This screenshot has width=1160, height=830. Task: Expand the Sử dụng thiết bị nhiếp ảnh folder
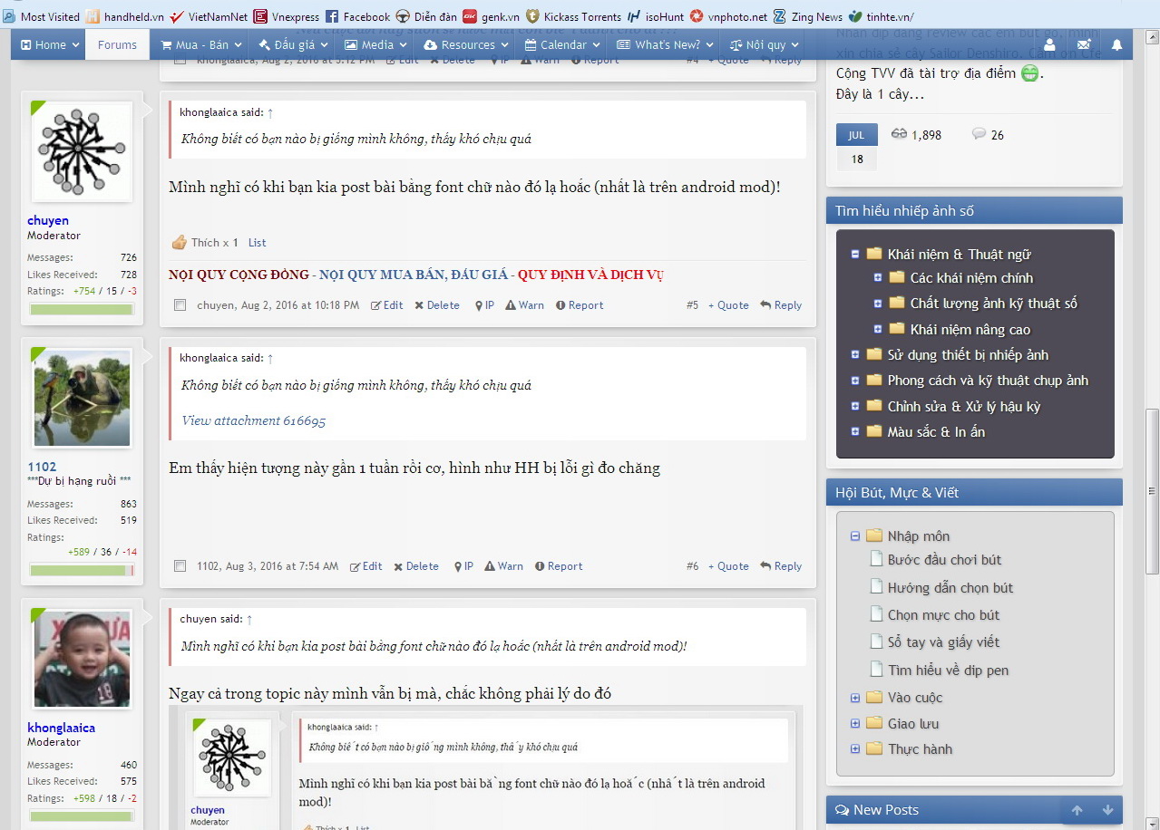click(x=854, y=355)
